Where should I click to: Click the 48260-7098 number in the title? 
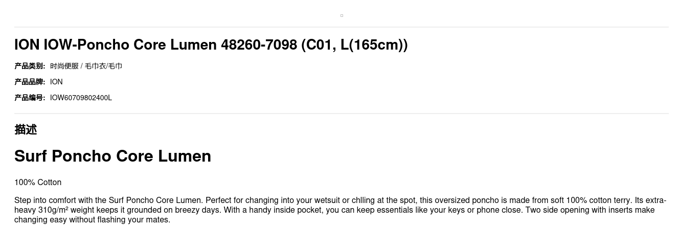pos(259,45)
